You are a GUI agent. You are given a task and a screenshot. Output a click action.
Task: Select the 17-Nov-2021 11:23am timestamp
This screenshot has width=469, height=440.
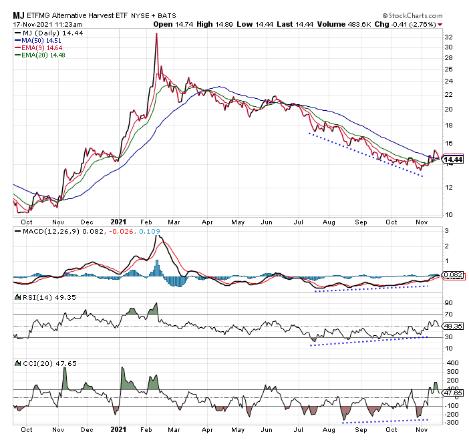(47, 25)
